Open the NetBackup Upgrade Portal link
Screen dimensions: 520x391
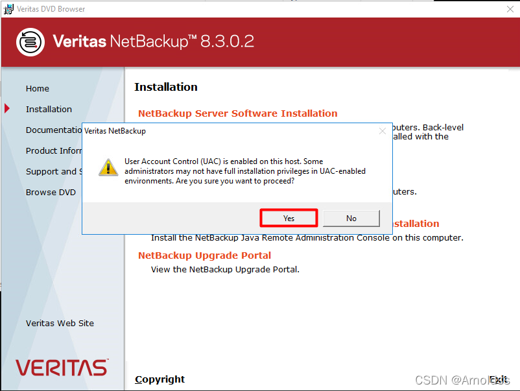204,255
